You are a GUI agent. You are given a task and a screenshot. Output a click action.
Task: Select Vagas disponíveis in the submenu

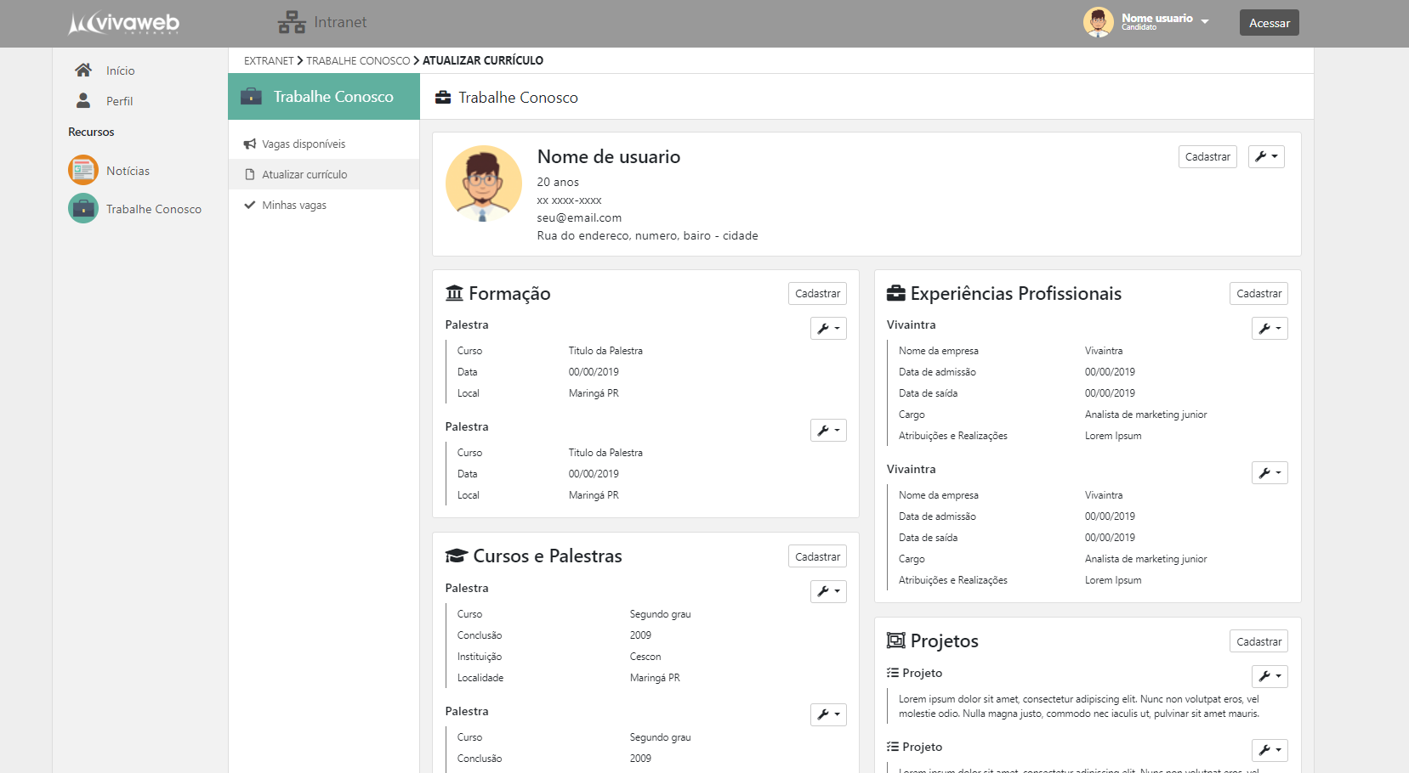(x=304, y=144)
